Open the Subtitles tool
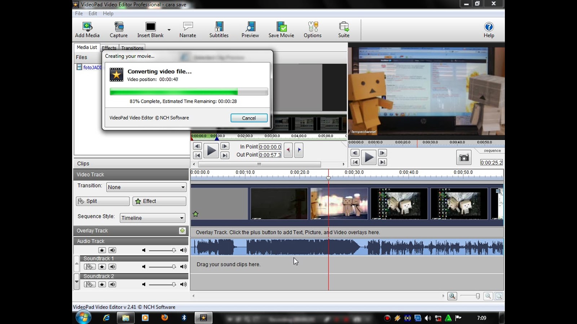Image resolution: width=577 pixels, height=324 pixels. coord(219,30)
